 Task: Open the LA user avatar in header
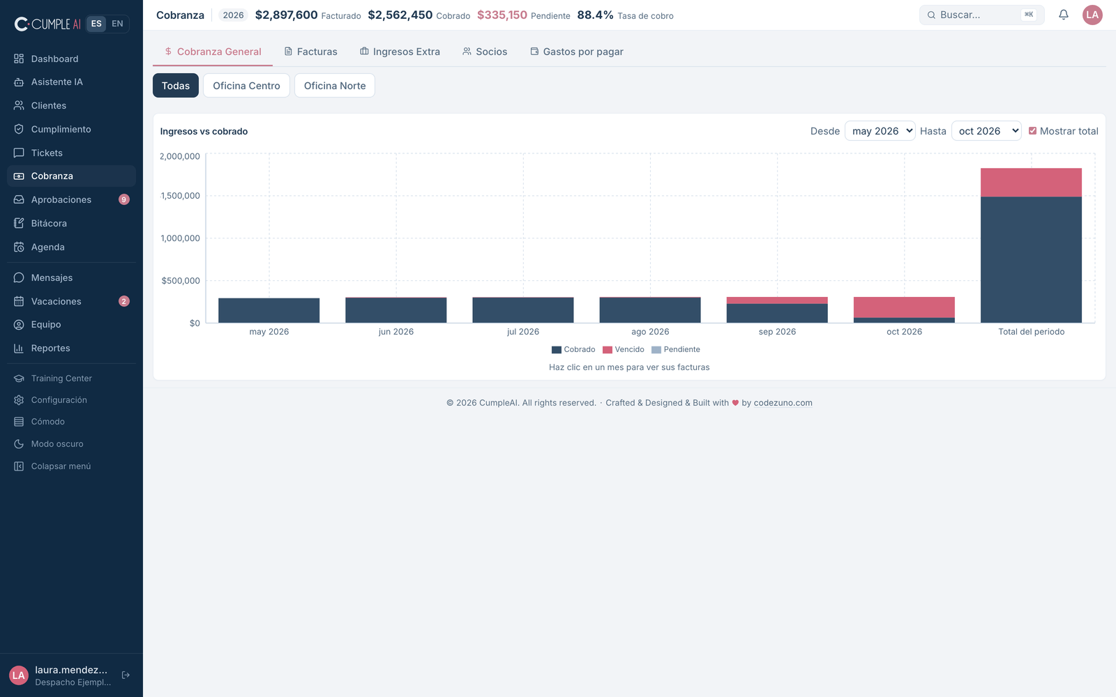[1092, 15]
